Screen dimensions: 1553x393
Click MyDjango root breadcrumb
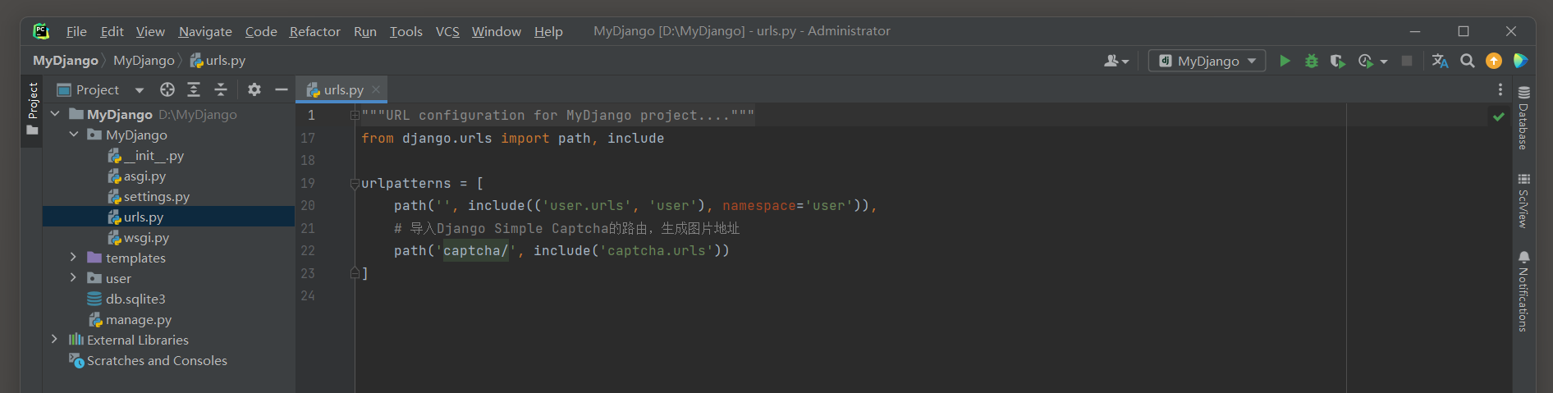66,61
